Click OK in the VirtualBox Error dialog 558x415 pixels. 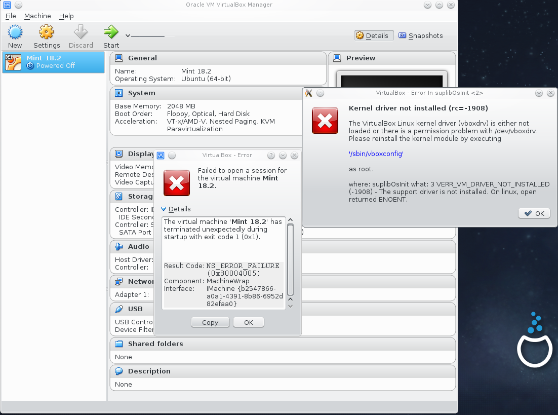click(x=249, y=322)
